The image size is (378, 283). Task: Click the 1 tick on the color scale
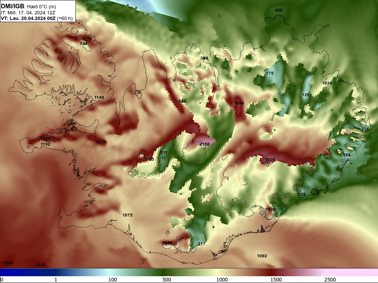tap(56, 279)
